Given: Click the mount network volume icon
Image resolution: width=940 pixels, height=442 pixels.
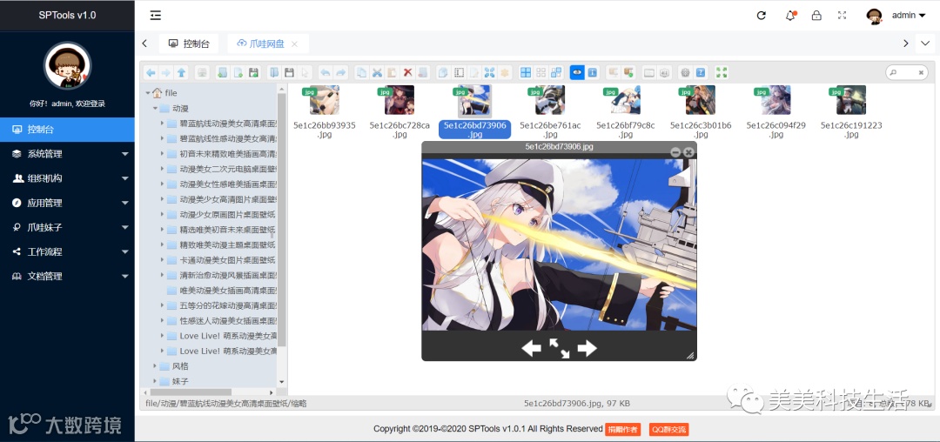Looking at the screenshot, I should 201,72.
